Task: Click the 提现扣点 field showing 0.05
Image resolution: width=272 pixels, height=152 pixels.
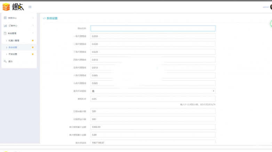Action: pos(153,99)
